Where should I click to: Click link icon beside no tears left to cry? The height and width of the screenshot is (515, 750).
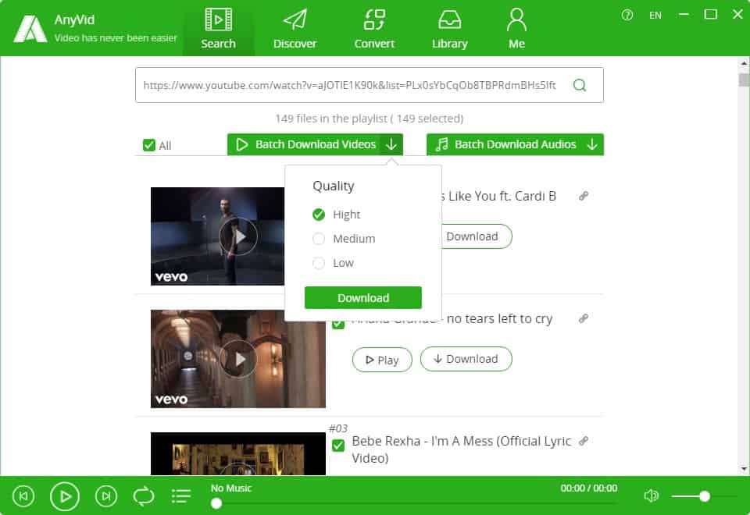583,318
